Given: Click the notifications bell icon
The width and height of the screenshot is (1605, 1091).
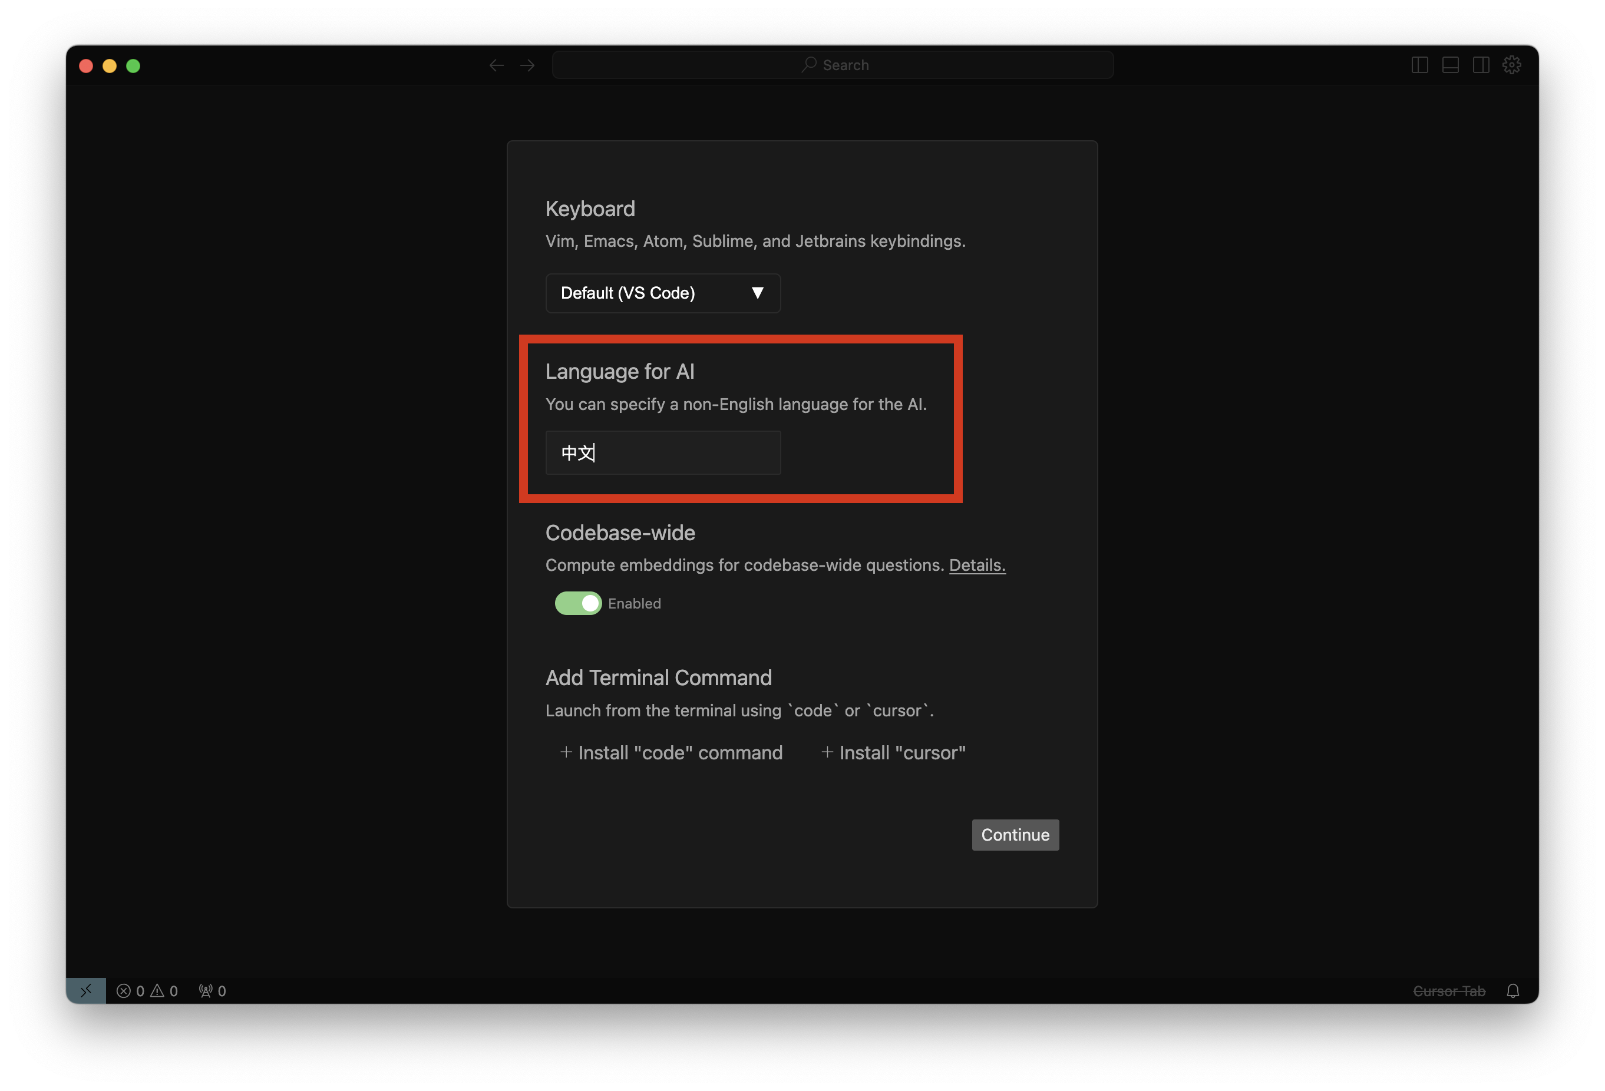Looking at the screenshot, I should click(1512, 991).
